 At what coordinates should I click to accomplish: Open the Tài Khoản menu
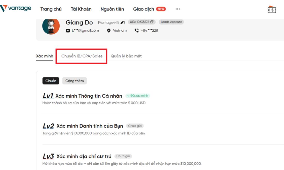81,9
